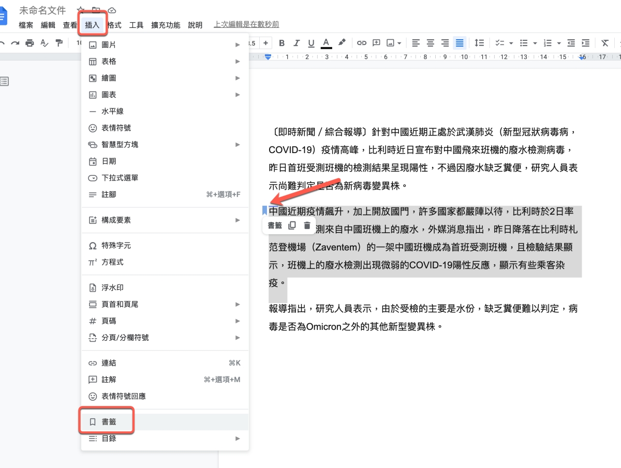The height and width of the screenshot is (468, 621).
Task: Set center text alignment
Action: tap(430, 43)
